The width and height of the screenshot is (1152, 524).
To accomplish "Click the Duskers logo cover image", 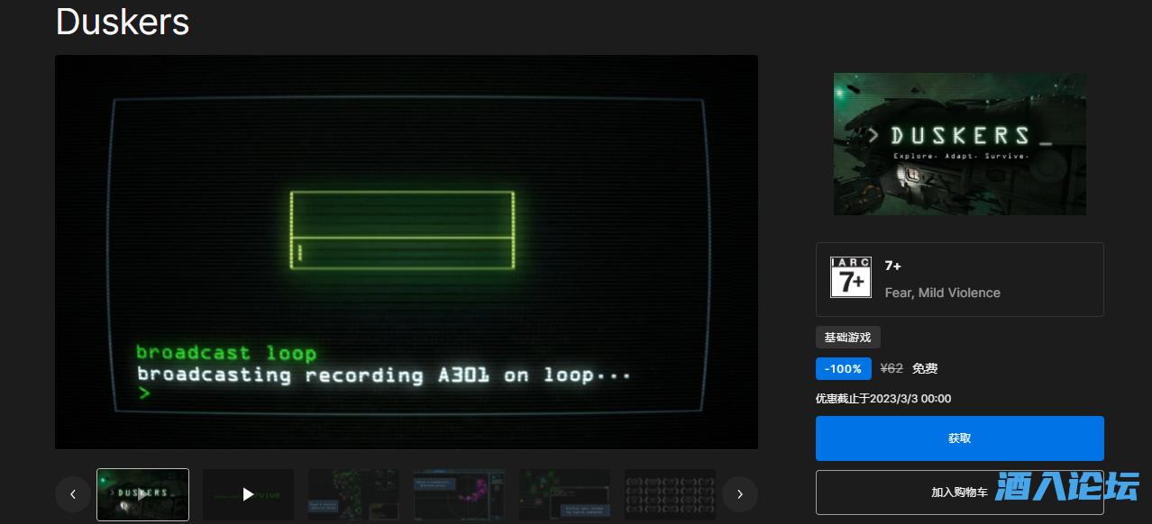I will click(959, 144).
